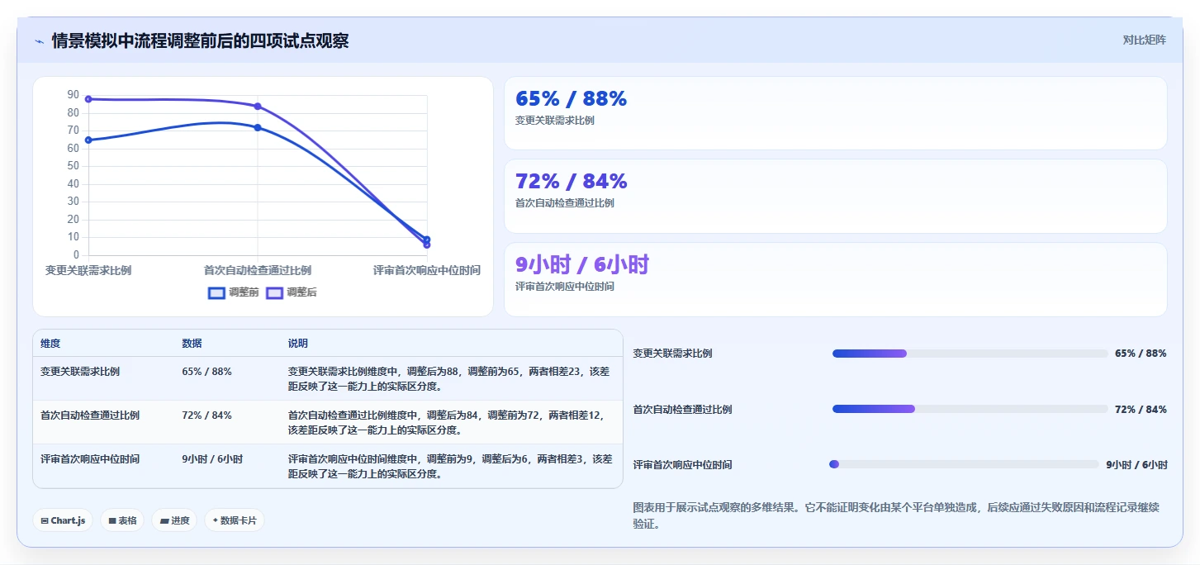Click the 说明 table column header

click(x=297, y=344)
